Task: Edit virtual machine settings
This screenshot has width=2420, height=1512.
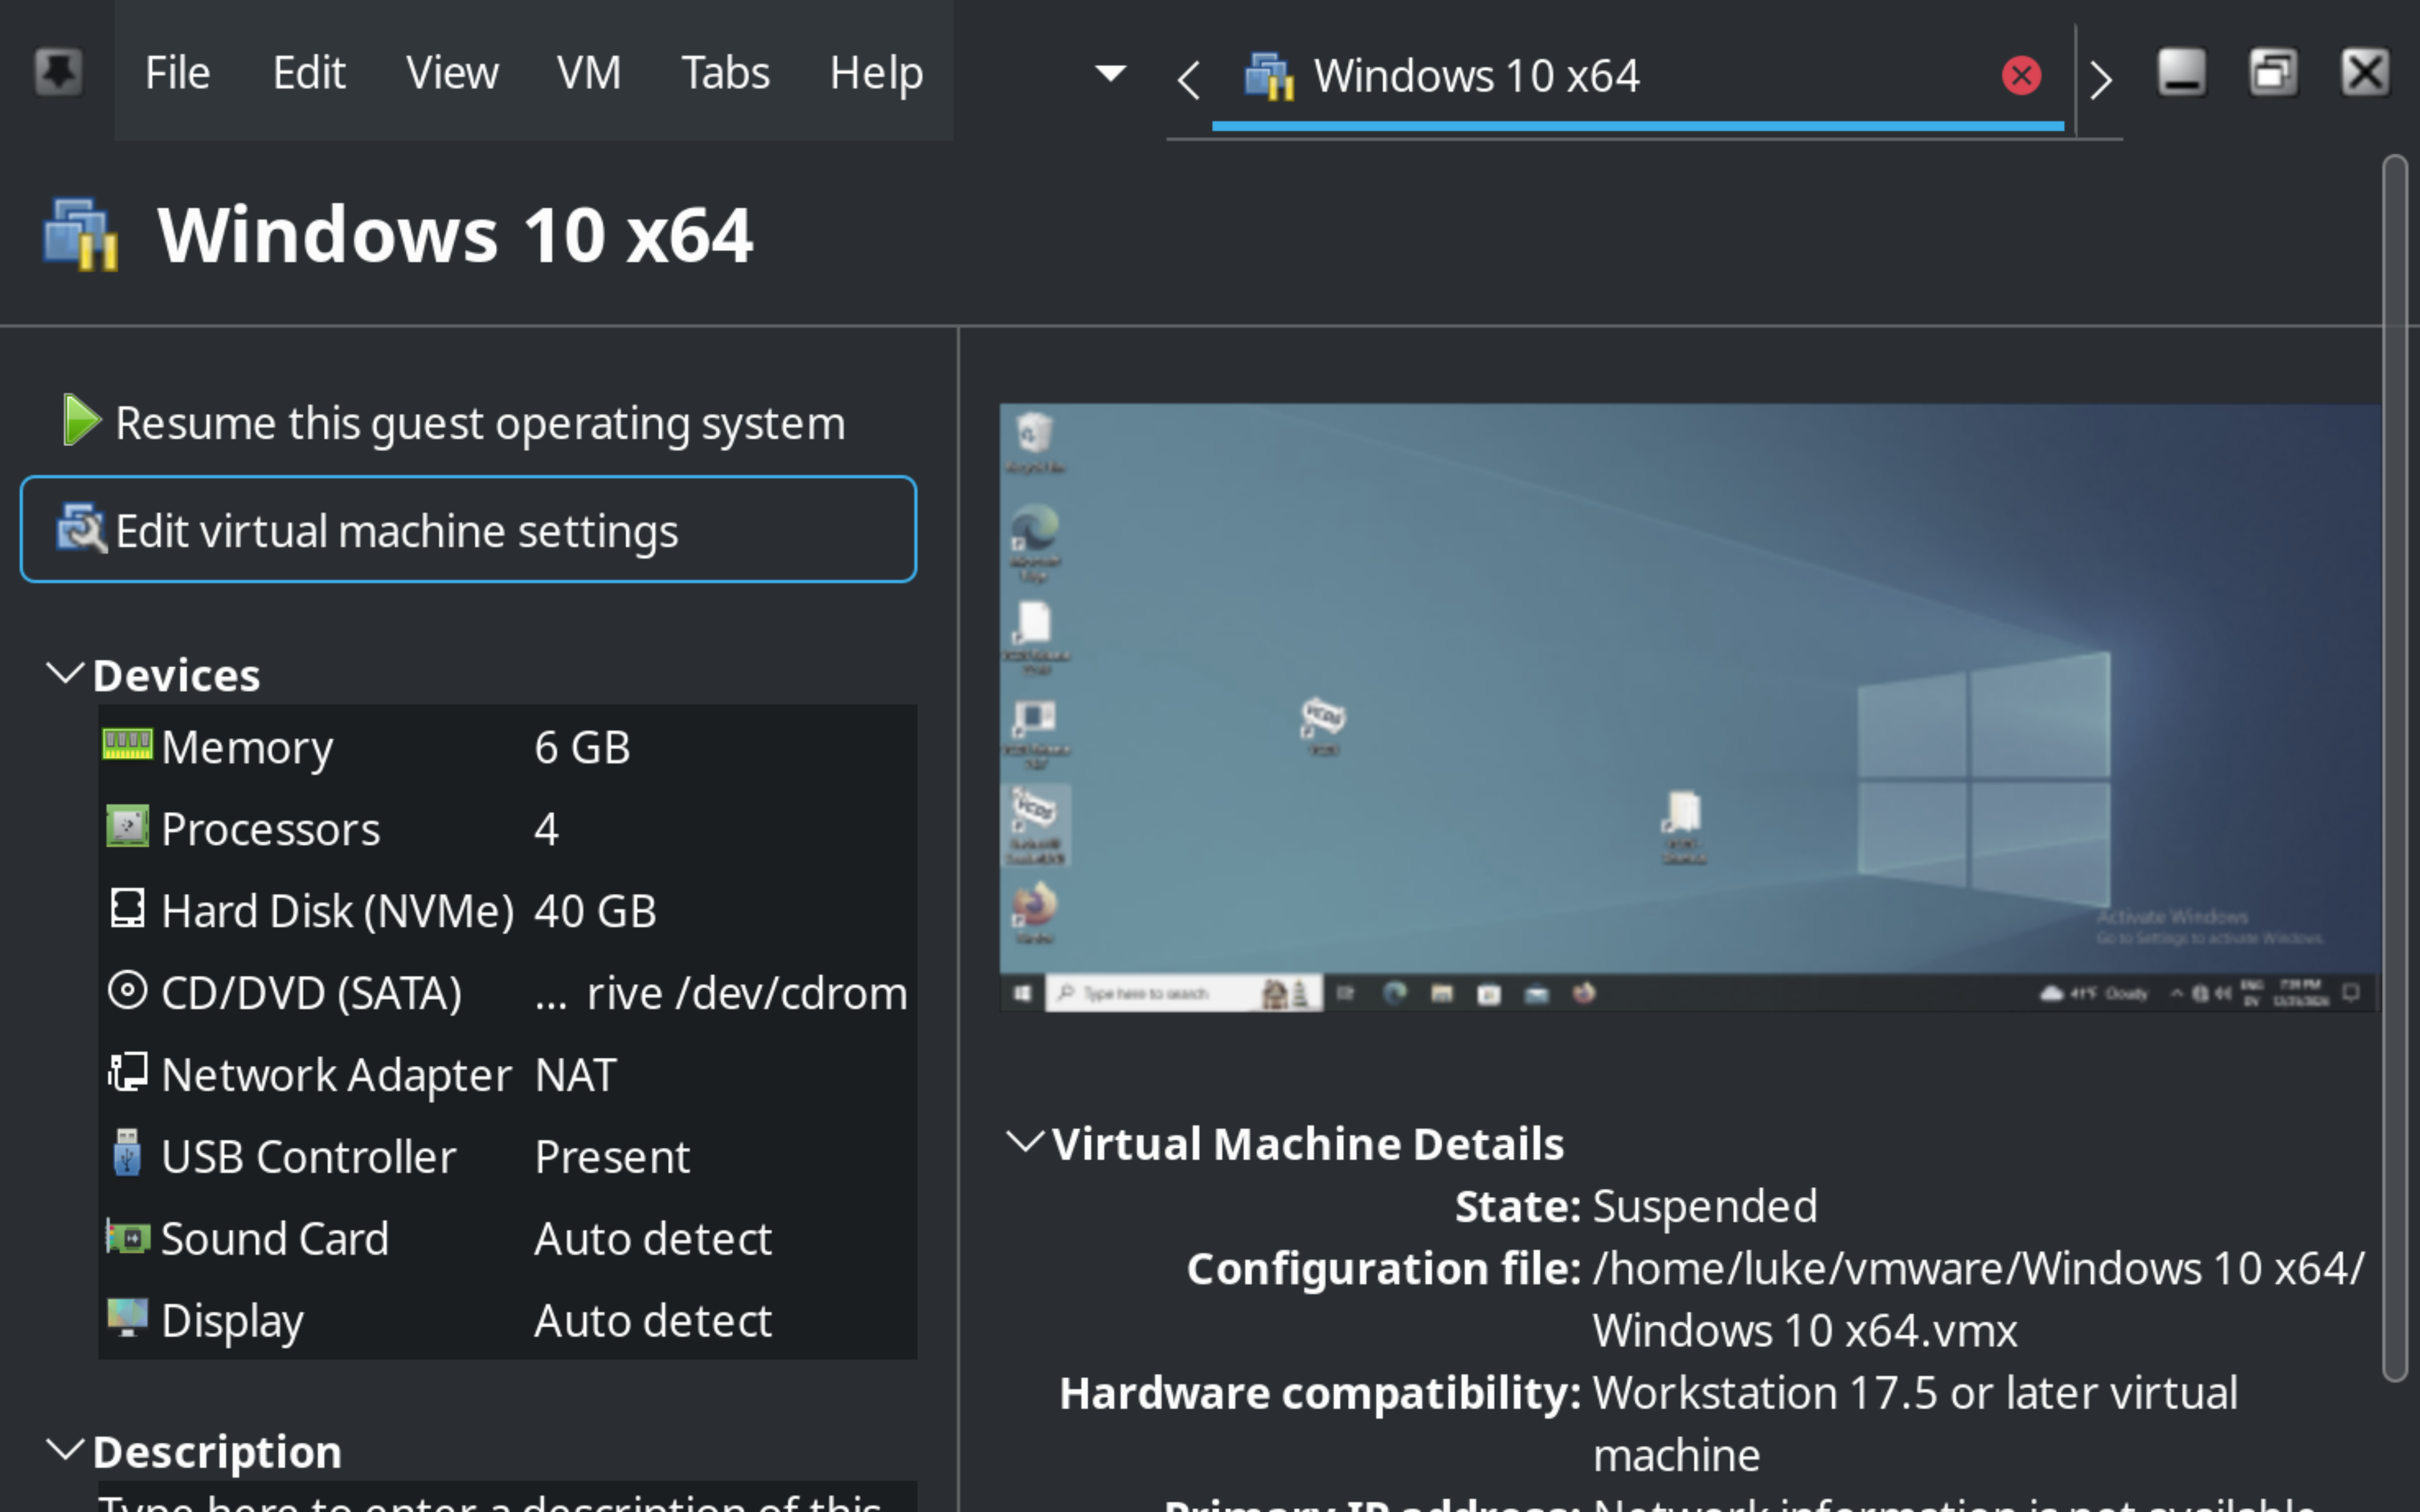Action: coord(468,529)
